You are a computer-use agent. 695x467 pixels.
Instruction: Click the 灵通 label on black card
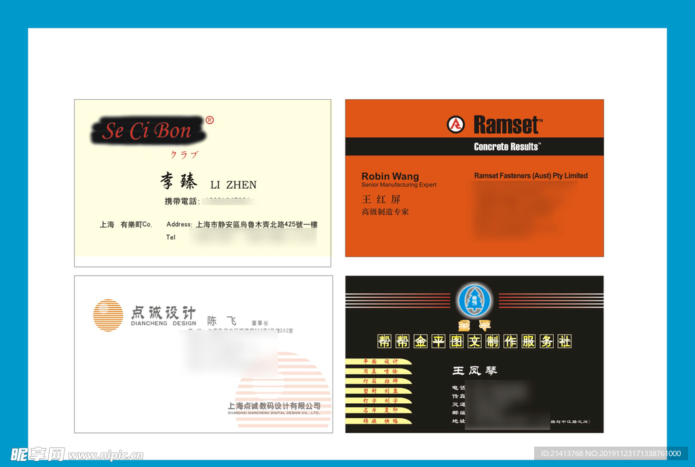click(458, 405)
